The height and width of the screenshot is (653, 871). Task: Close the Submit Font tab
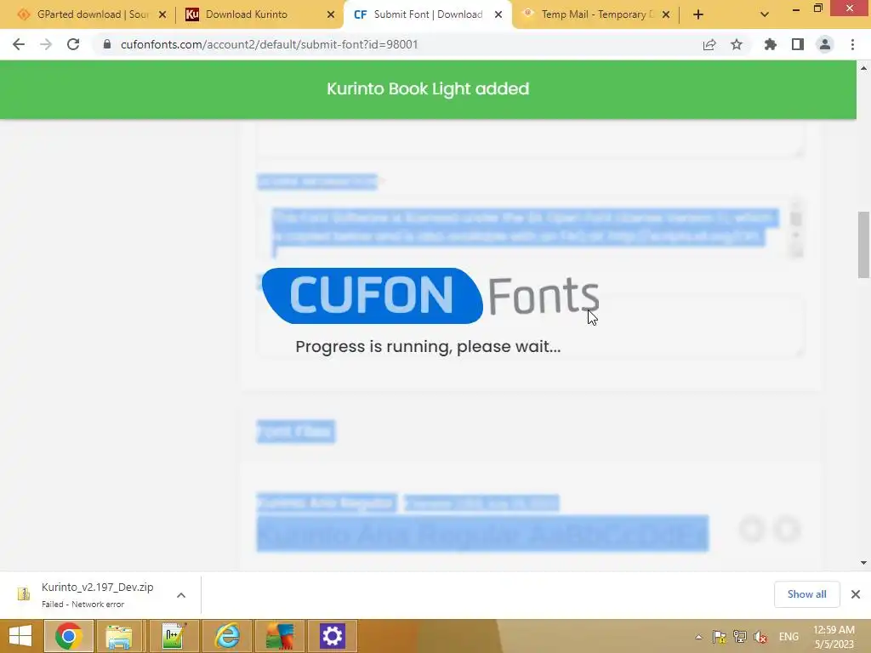[498, 14]
